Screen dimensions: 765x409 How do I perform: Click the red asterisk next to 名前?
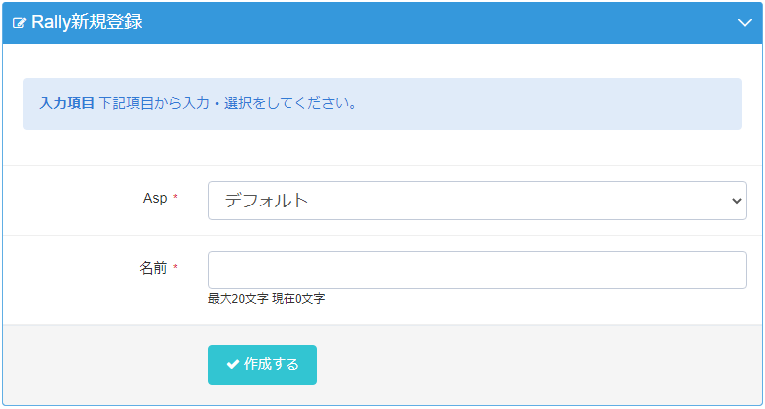click(176, 268)
